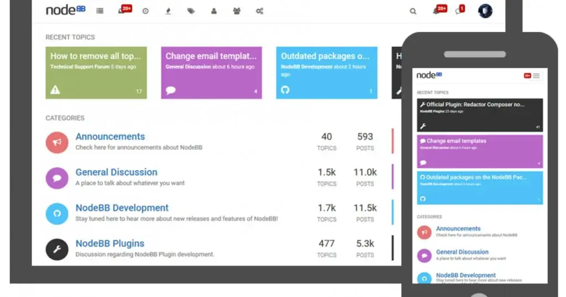The width and height of the screenshot is (566, 297).
Task: Open NodeBB Development category link on desktop
Action: tap(122, 208)
